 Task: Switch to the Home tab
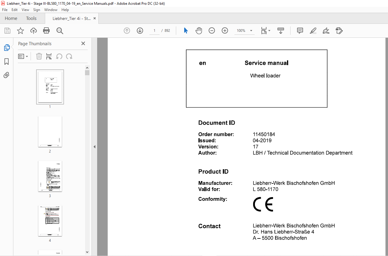[11, 18]
